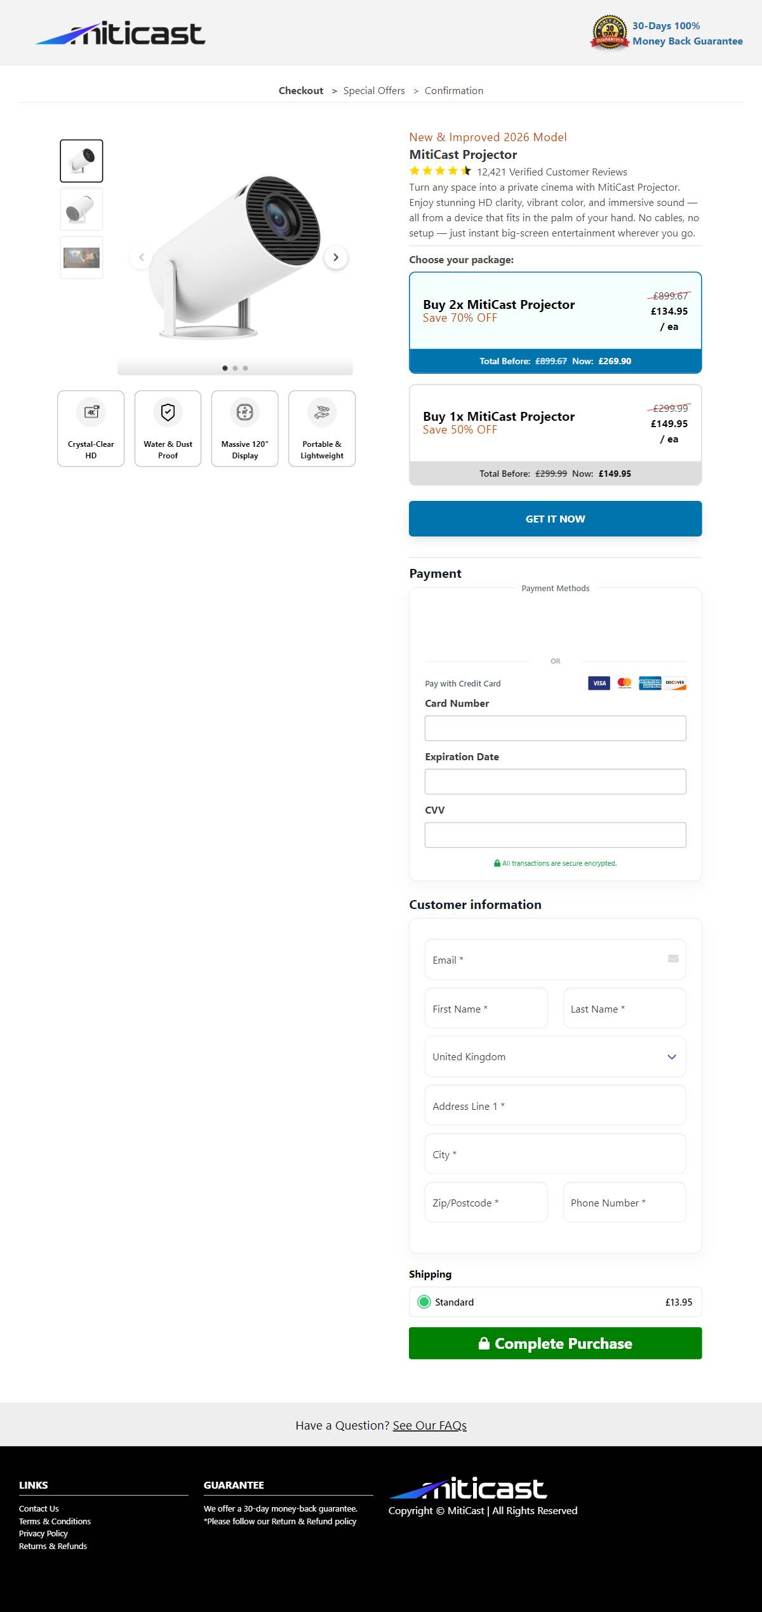Select the Buy 2x MitiCast Projector package
The height and width of the screenshot is (1612, 762).
point(555,311)
